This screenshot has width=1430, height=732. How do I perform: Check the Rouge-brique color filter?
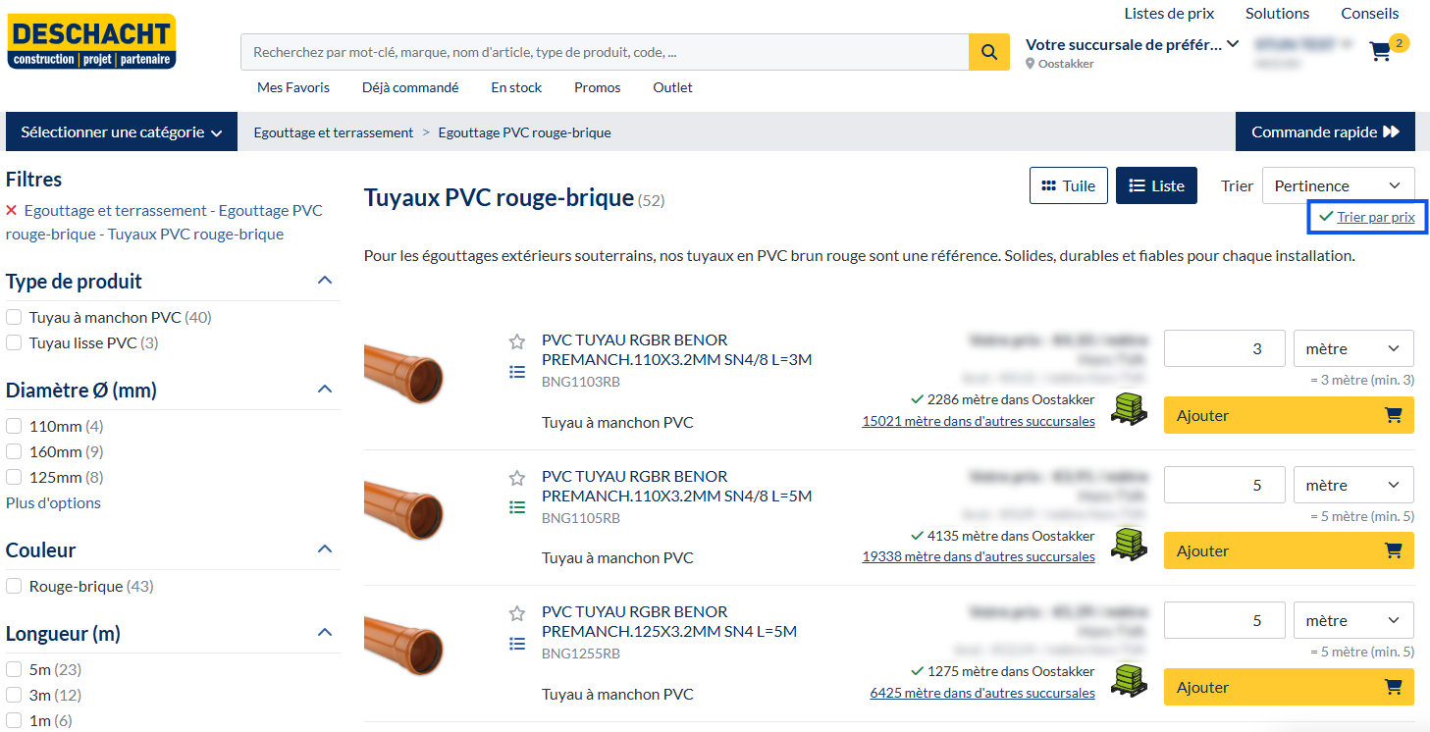click(14, 586)
